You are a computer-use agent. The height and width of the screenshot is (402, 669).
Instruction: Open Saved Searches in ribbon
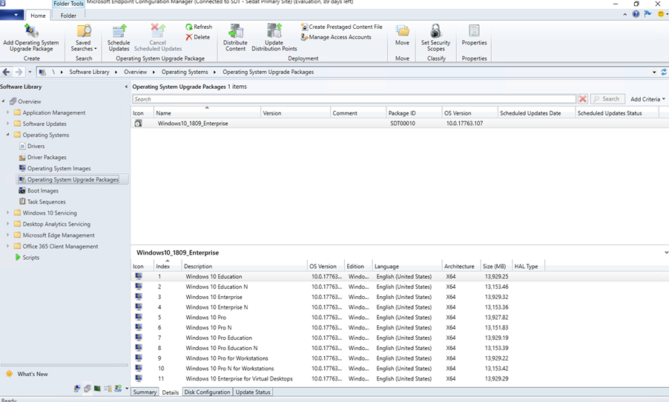coord(84,38)
